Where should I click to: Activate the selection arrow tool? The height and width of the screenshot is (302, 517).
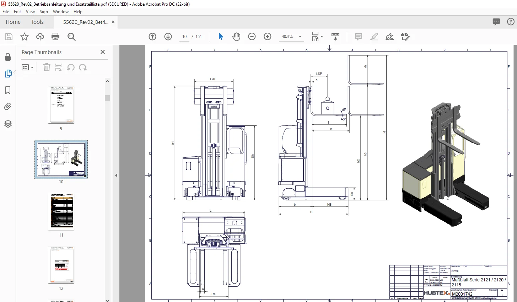pyautogui.click(x=221, y=37)
